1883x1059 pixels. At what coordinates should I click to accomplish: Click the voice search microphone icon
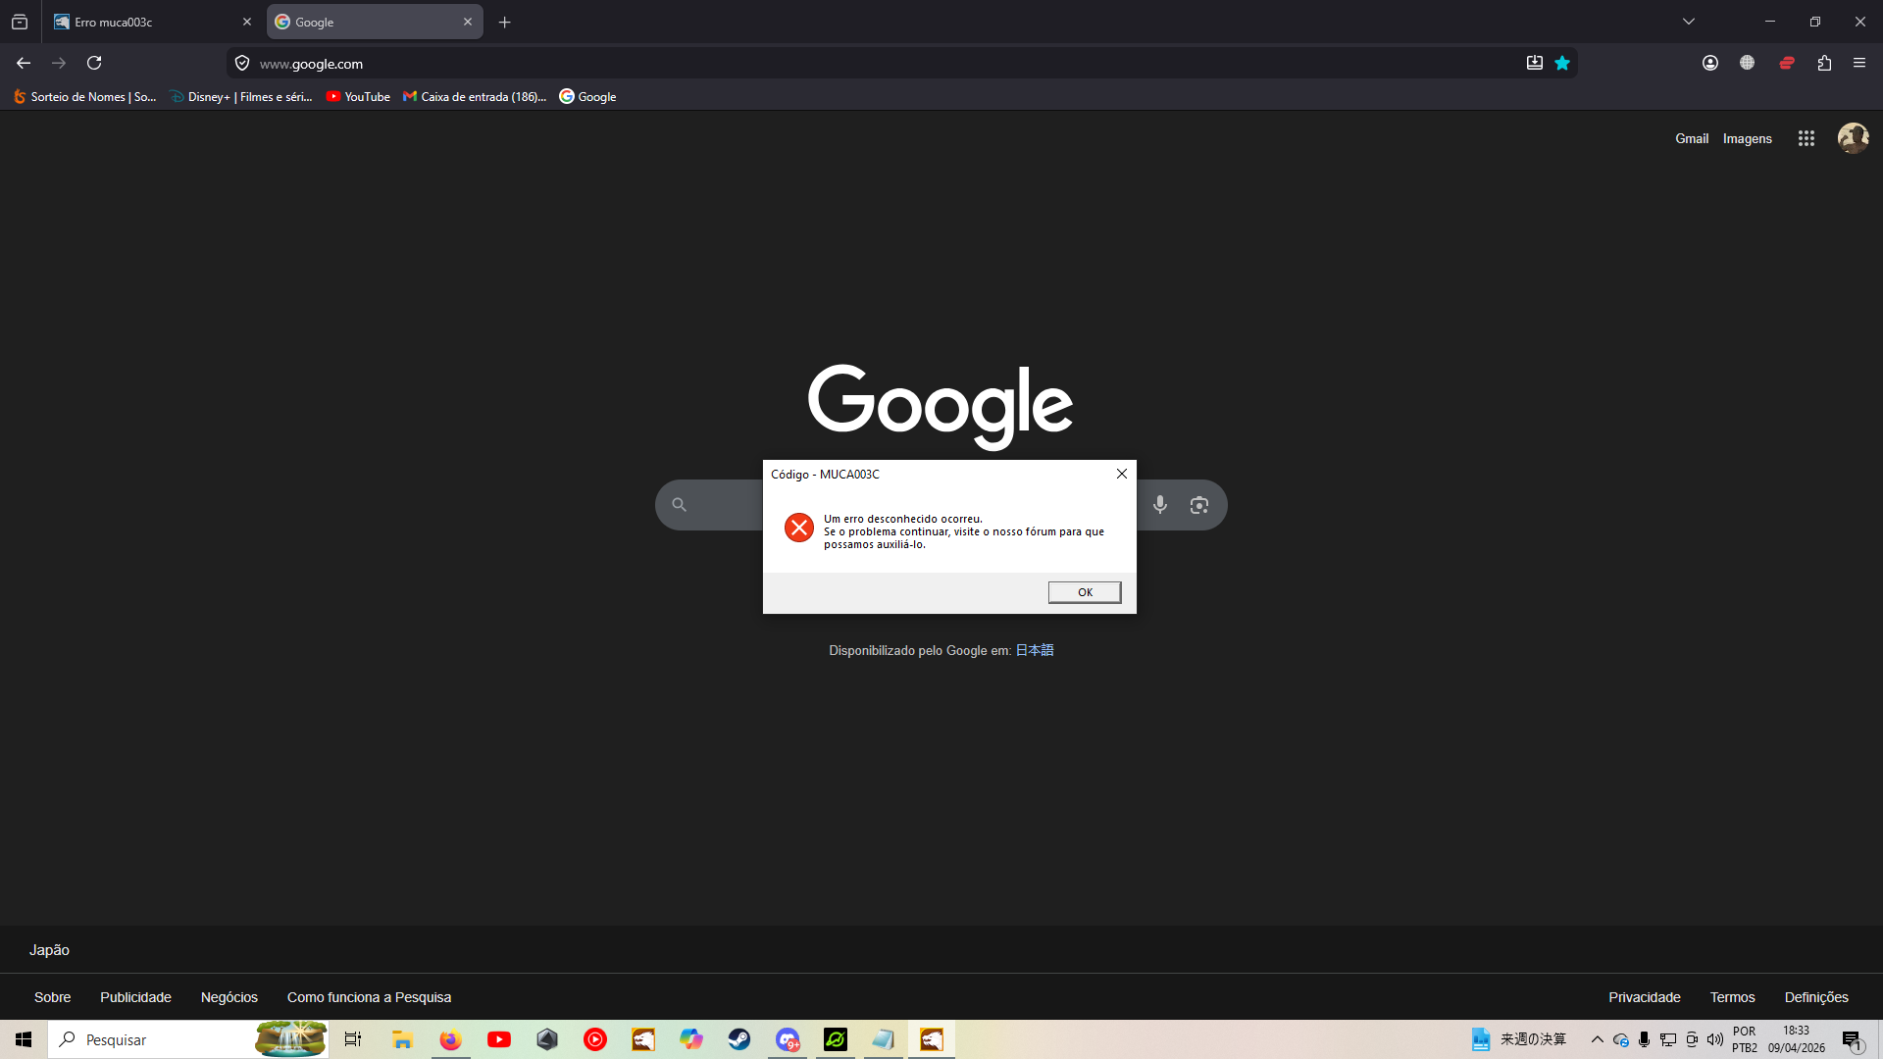coord(1160,505)
